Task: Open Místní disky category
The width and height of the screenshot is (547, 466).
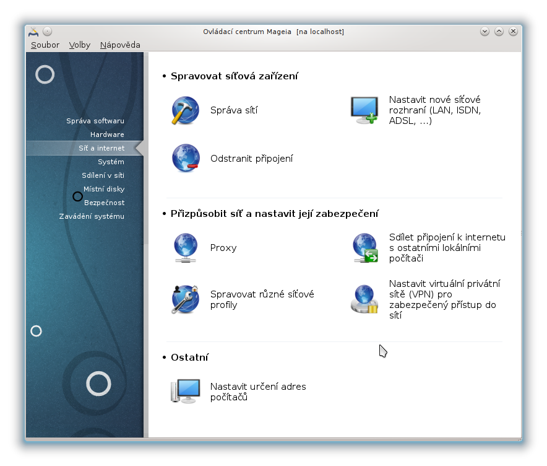Action: [104, 189]
